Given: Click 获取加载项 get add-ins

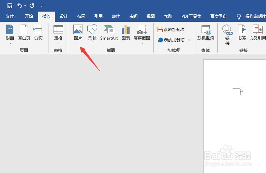Looking at the screenshot, I should (x=171, y=30).
